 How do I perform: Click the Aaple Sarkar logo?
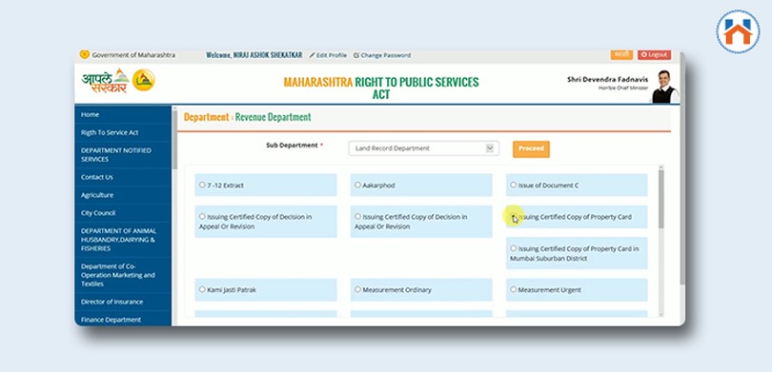(105, 81)
